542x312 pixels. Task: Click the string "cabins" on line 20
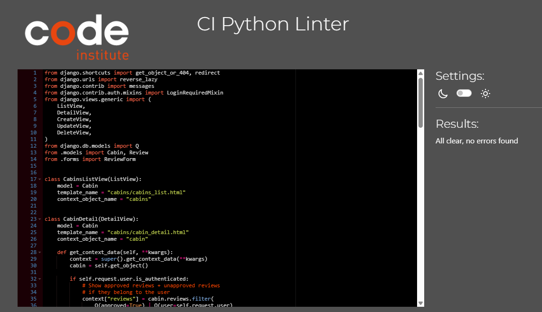[139, 199]
